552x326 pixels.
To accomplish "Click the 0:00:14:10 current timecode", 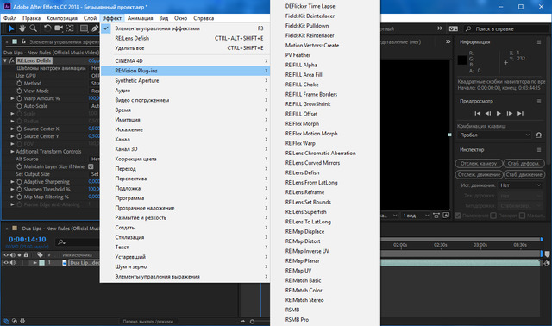I will [28, 240].
